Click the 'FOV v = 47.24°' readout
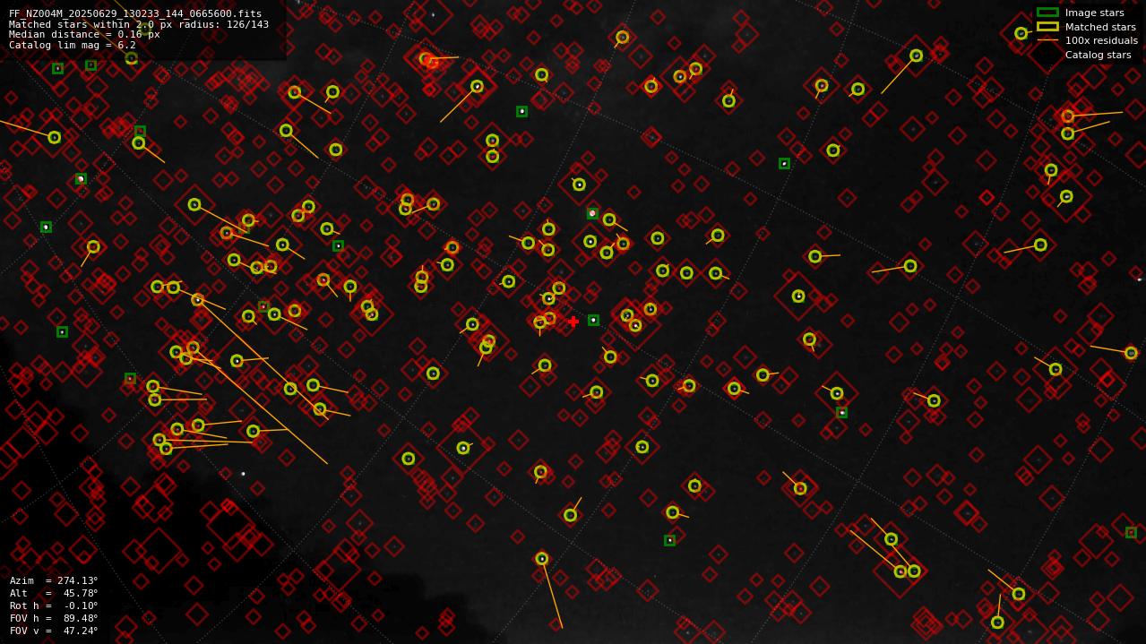1146x644 pixels. 54,631
